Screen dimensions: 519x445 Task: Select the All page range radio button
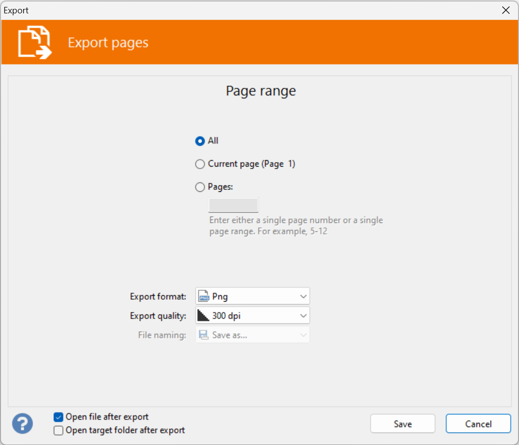pyautogui.click(x=200, y=141)
